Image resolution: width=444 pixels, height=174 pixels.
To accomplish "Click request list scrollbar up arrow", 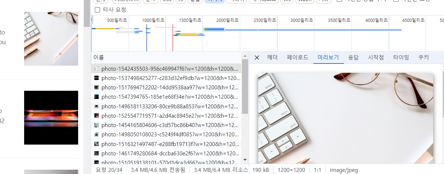I will point(245,56).
